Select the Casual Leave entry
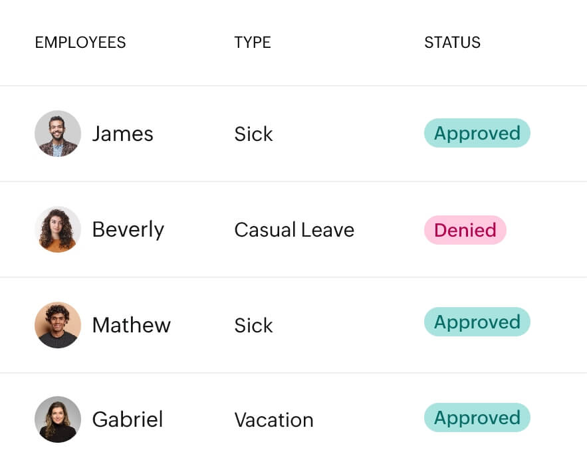This screenshot has height=468, width=587. (294, 229)
